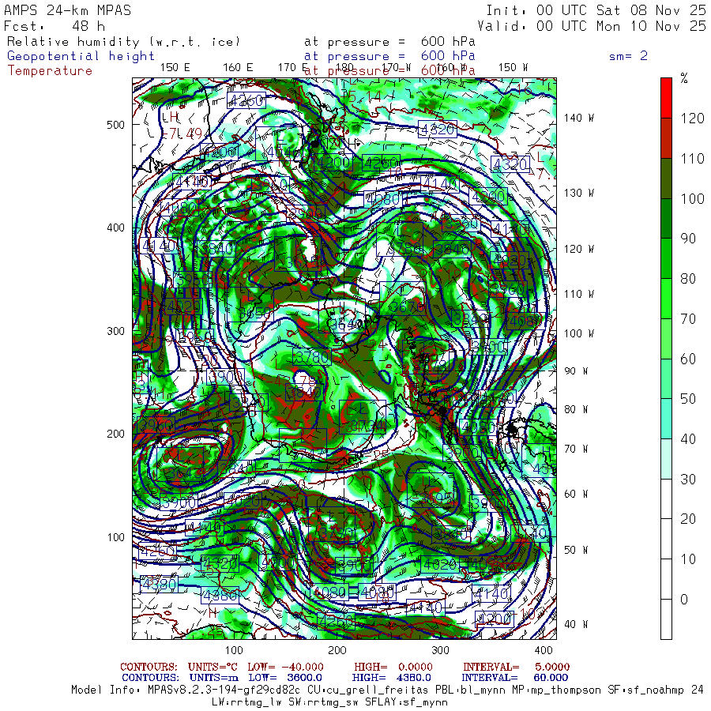Click the 'AMPS 24-km MPAS' title
The image size is (711, 711).
point(68,10)
